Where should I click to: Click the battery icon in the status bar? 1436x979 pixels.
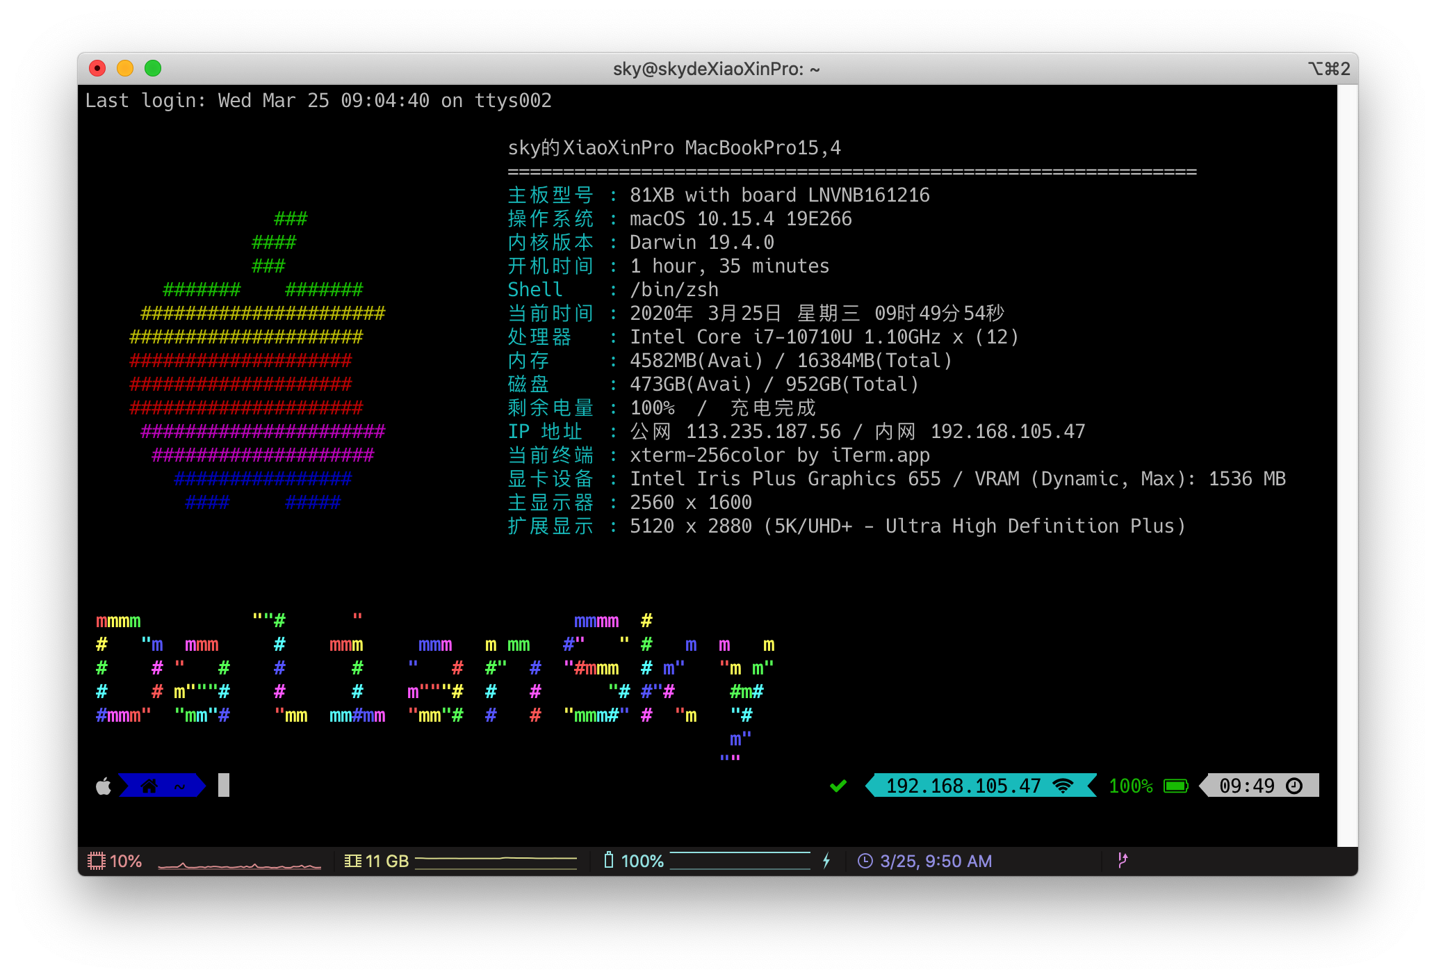tap(609, 860)
